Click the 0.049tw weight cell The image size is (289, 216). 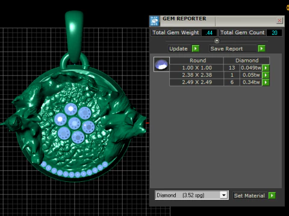pos(251,68)
